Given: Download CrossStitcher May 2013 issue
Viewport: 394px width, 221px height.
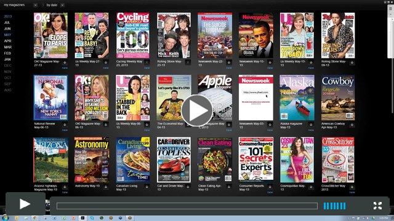Looking at the screenshot, I should point(352,187).
